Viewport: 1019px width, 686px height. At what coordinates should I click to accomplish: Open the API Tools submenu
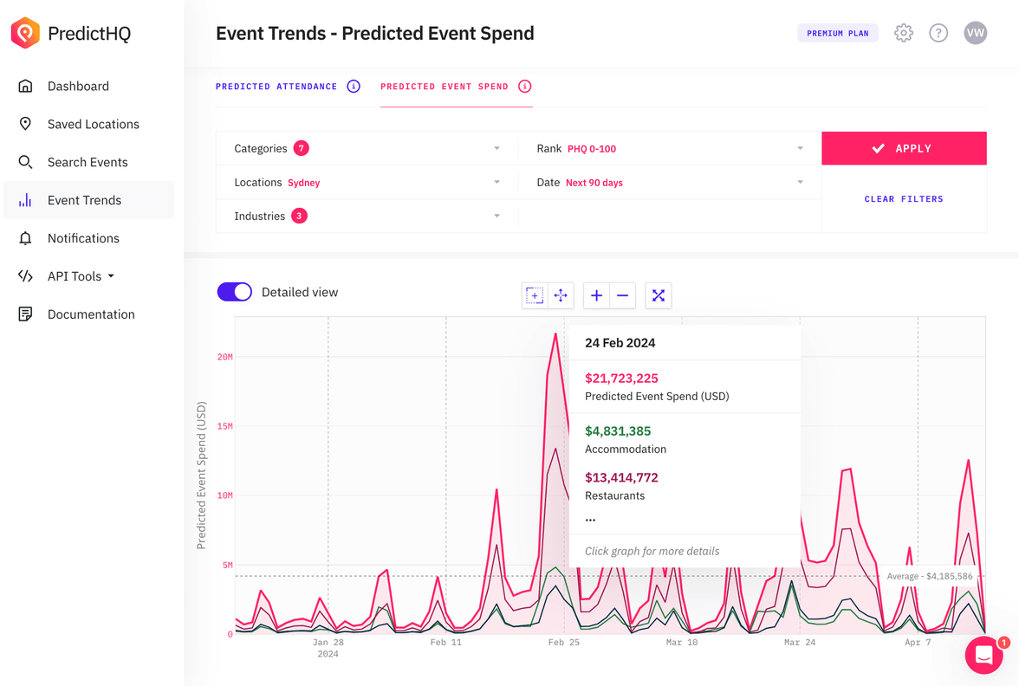point(78,275)
